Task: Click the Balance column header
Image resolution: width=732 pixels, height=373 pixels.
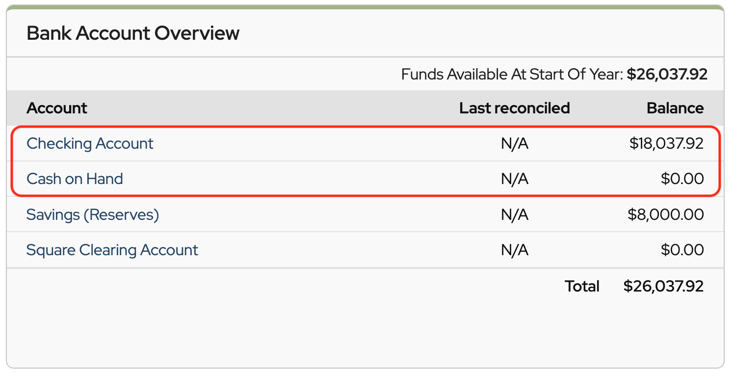Action: click(x=675, y=108)
